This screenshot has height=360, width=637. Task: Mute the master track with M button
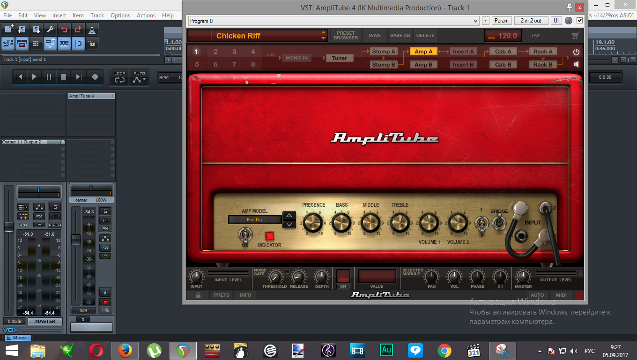point(55,216)
